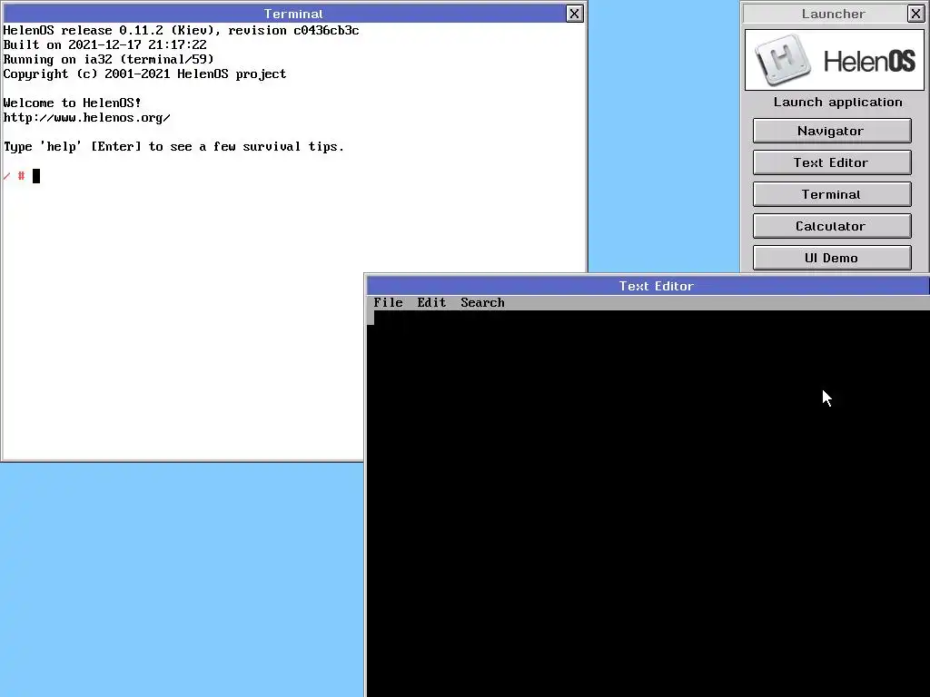This screenshot has width=930, height=697.
Task: Close the Launcher window
Action: click(915, 14)
